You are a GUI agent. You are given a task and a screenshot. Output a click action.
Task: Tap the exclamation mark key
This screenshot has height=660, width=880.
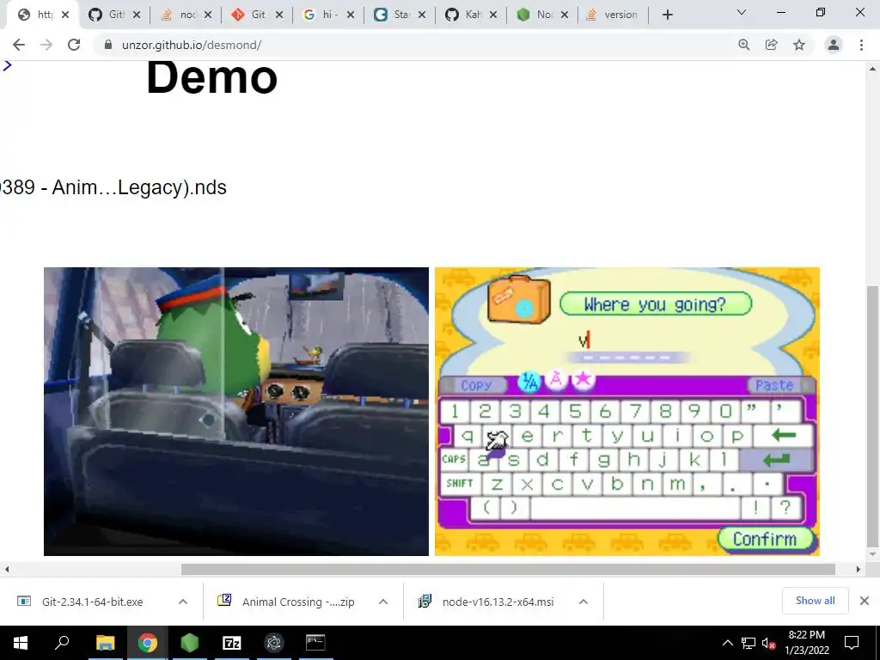755,508
